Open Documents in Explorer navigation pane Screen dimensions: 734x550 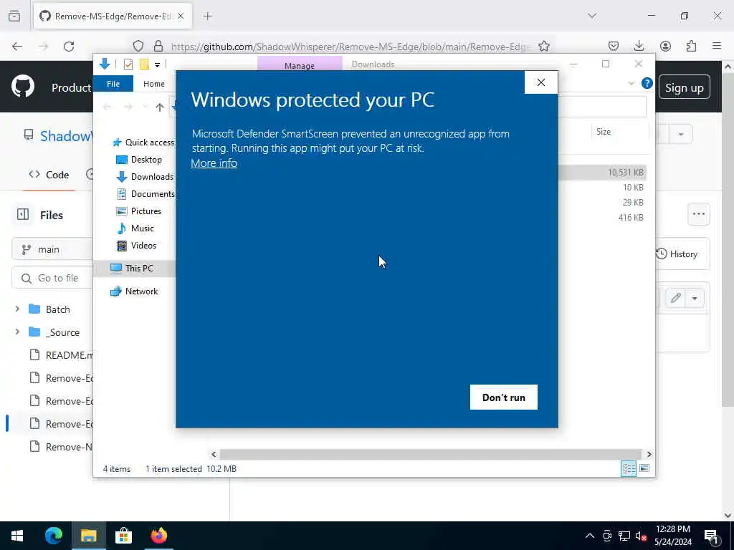[152, 193]
